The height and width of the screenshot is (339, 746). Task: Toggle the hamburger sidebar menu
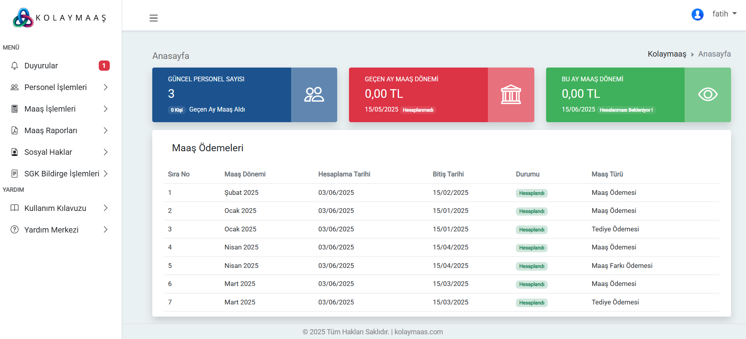(153, 18)
